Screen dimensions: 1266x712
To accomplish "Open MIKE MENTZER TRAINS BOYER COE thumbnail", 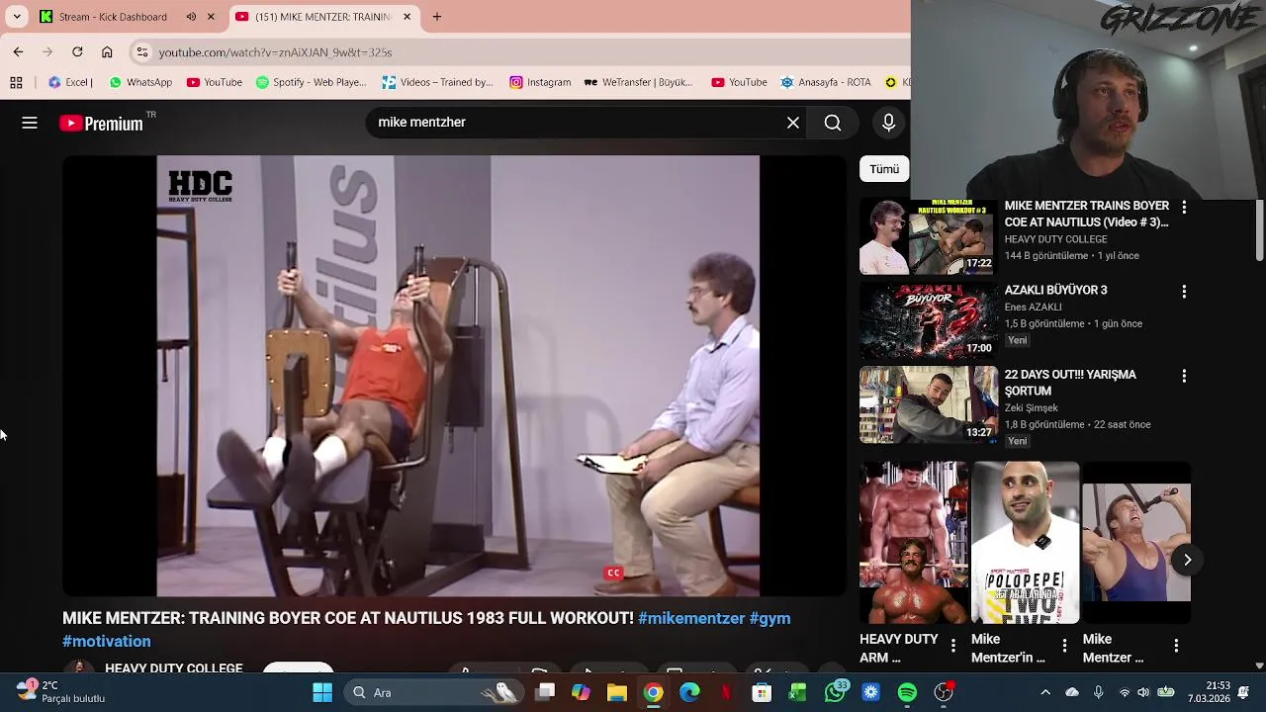I will click(928, 236).
